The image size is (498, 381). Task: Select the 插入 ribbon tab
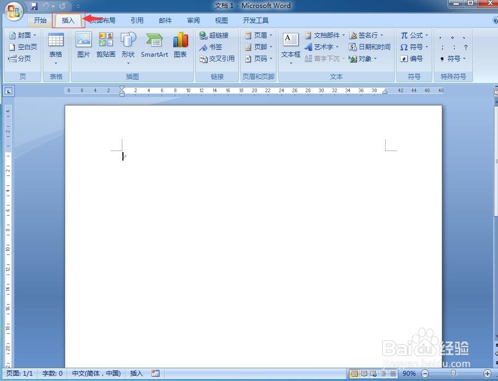(x=68, y=20)
